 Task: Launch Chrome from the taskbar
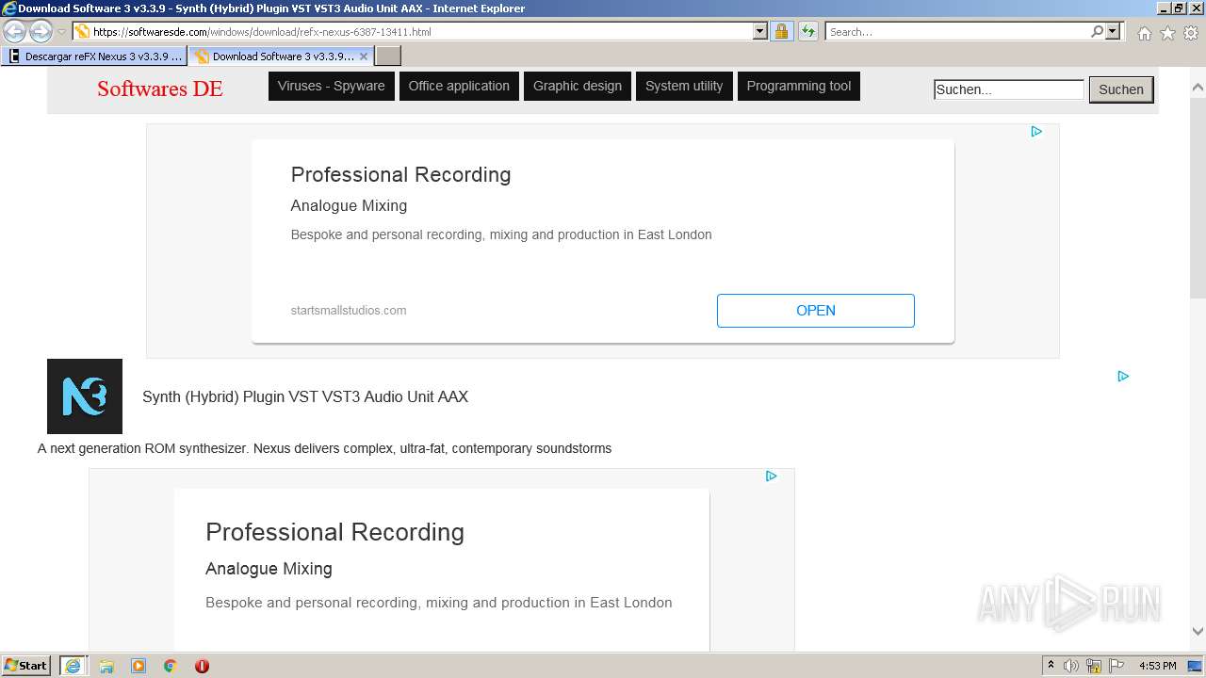pos(171,666)
